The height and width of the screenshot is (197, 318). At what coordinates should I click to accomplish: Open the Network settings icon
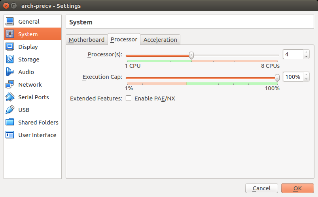(10, 84)
